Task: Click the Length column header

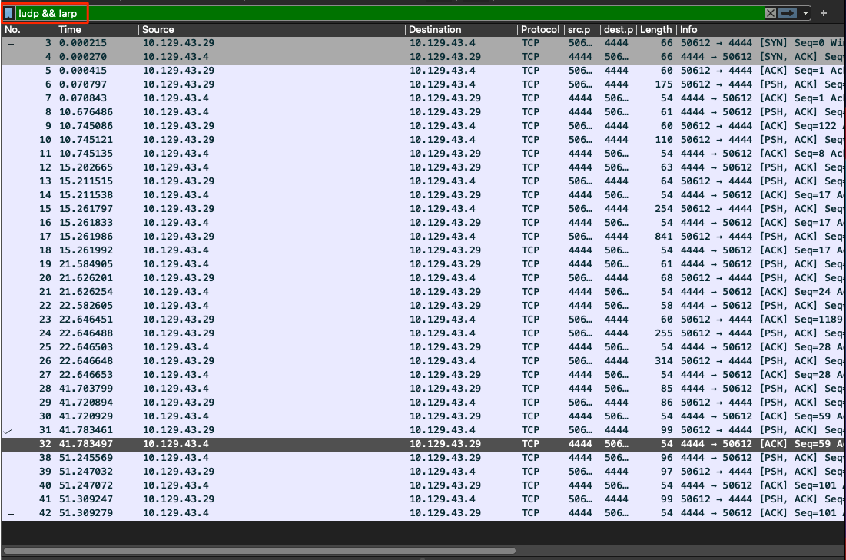Action: [x=655, y=30]
